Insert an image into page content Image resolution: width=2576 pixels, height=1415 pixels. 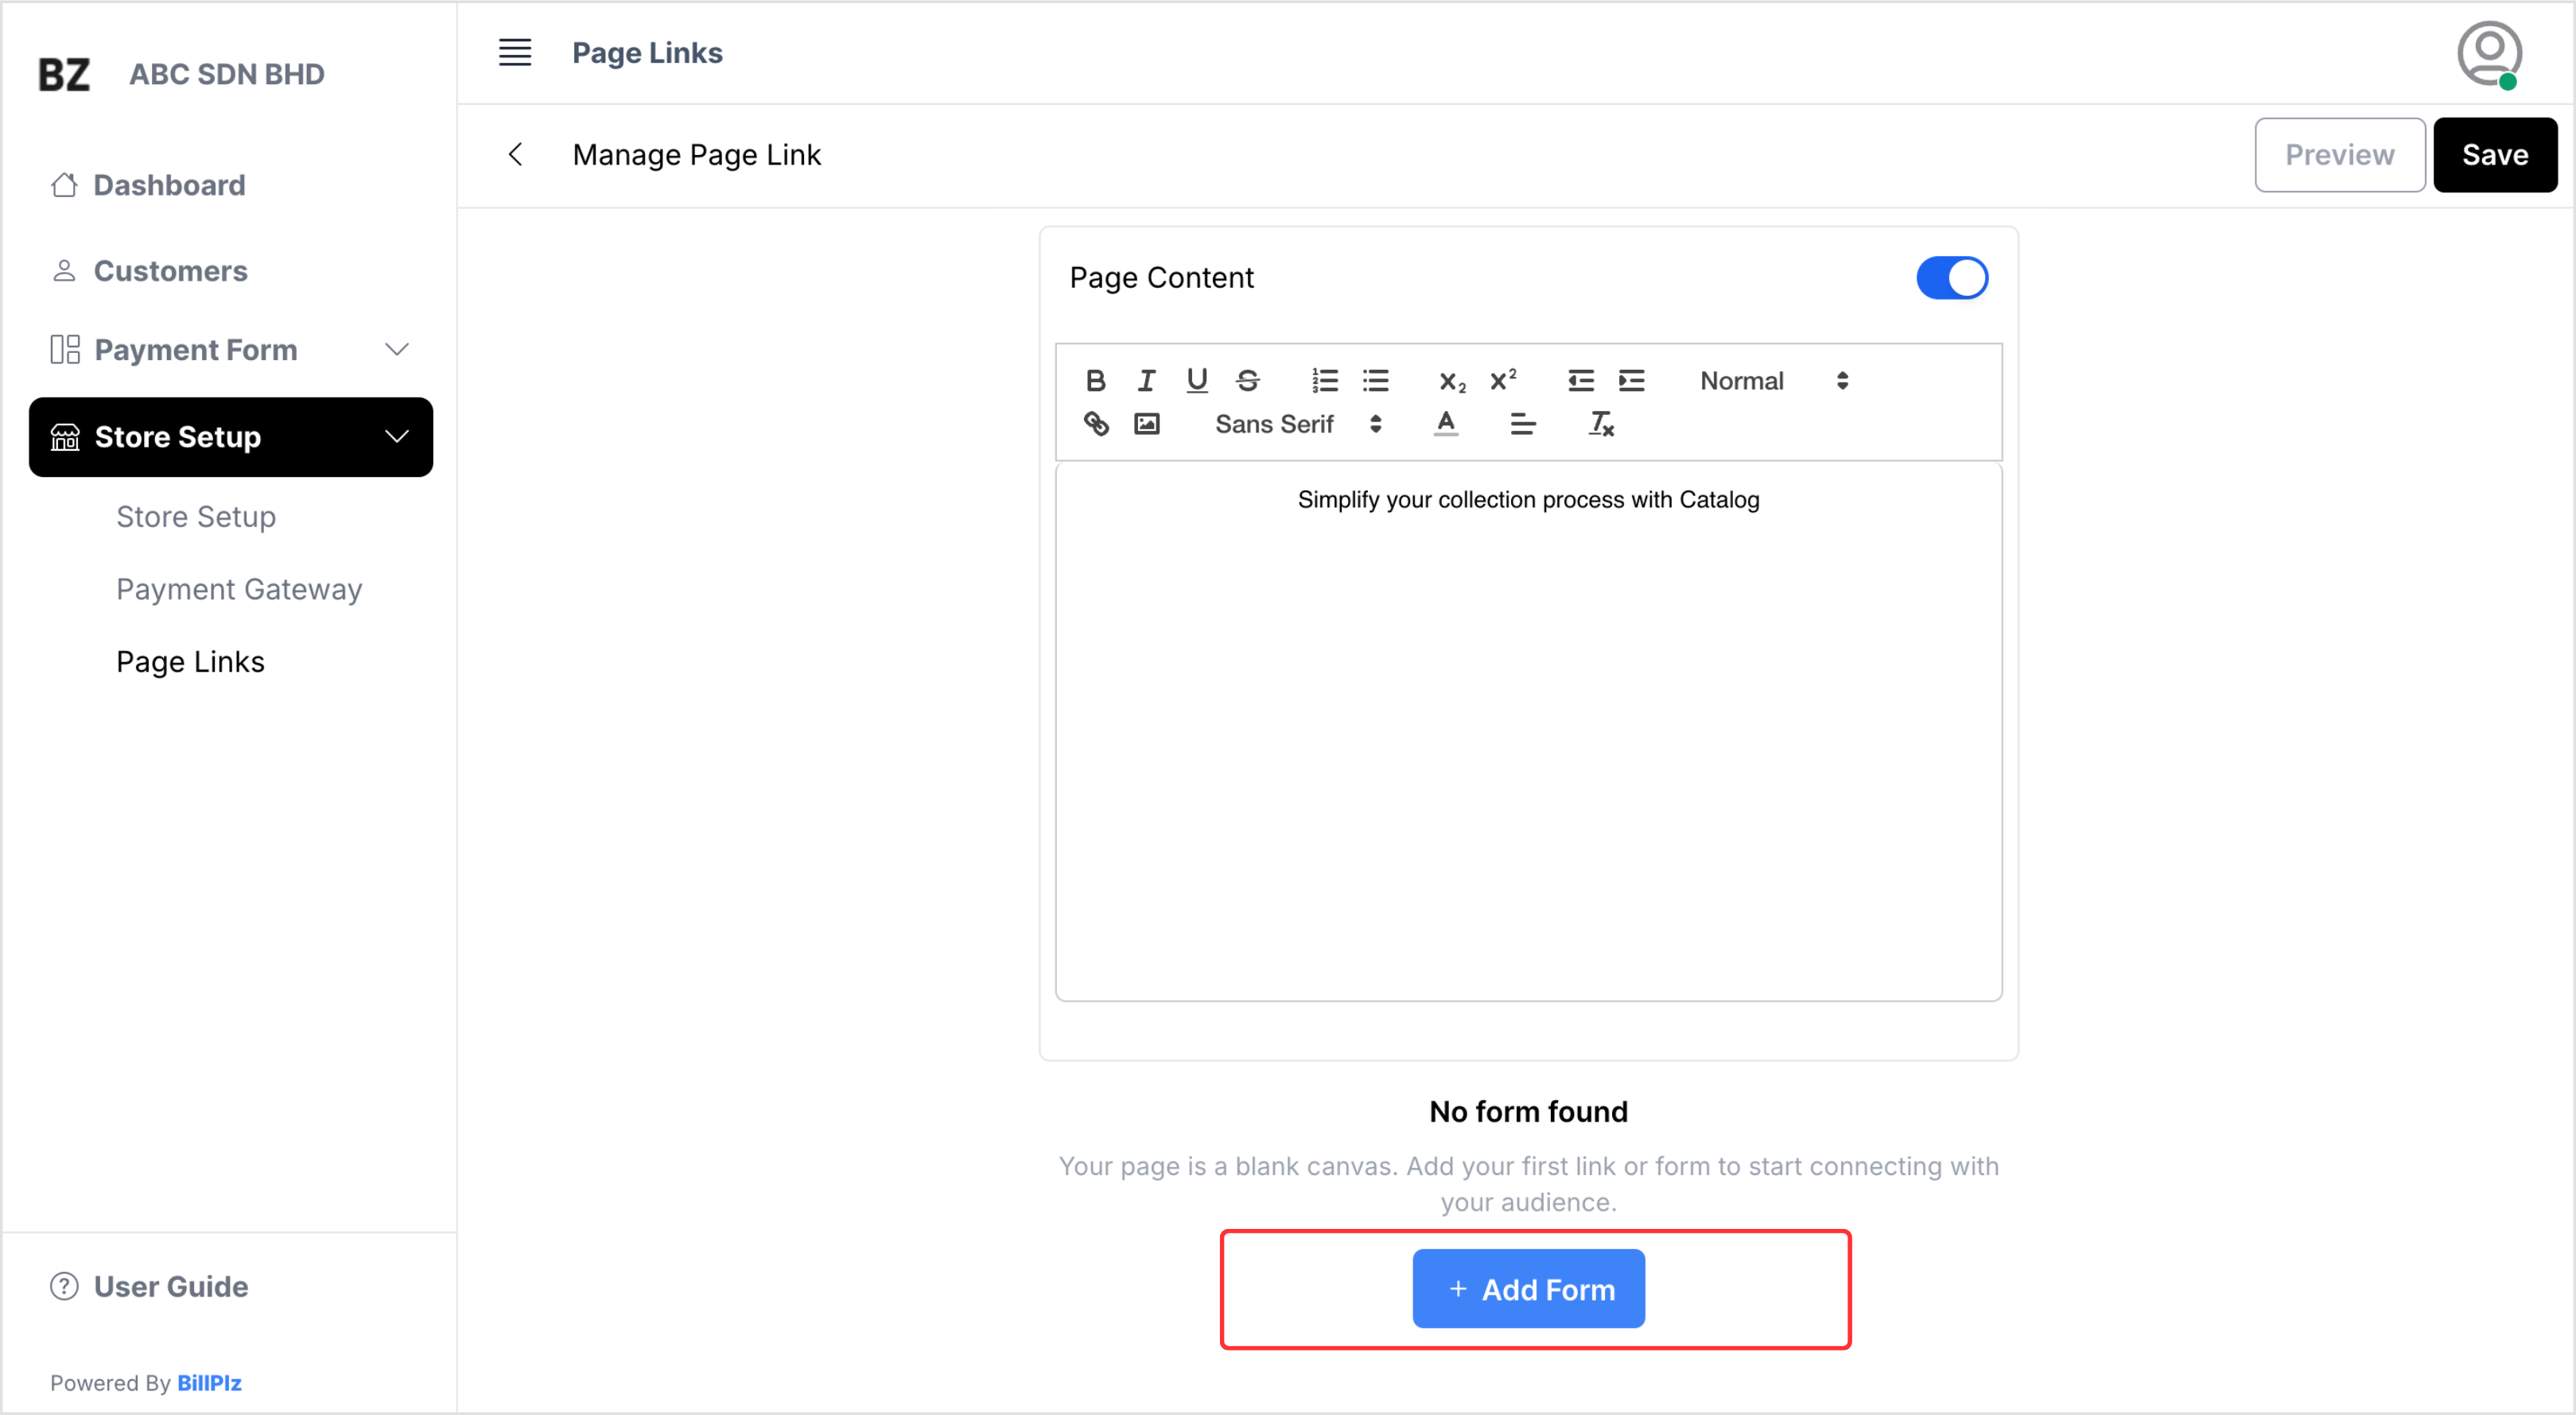click(1146, 424)
